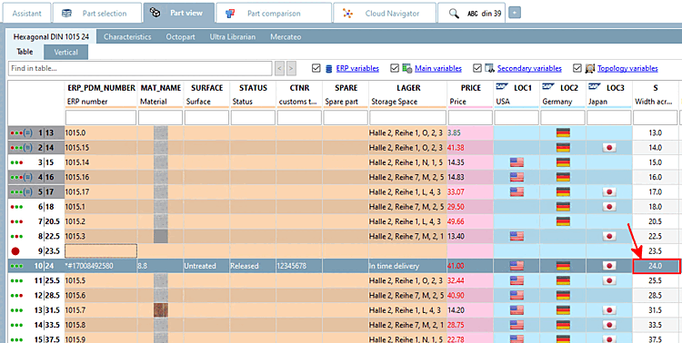Click the Secondary variables link
This screenshot has height=343, width=682.
tap(529, 68)
